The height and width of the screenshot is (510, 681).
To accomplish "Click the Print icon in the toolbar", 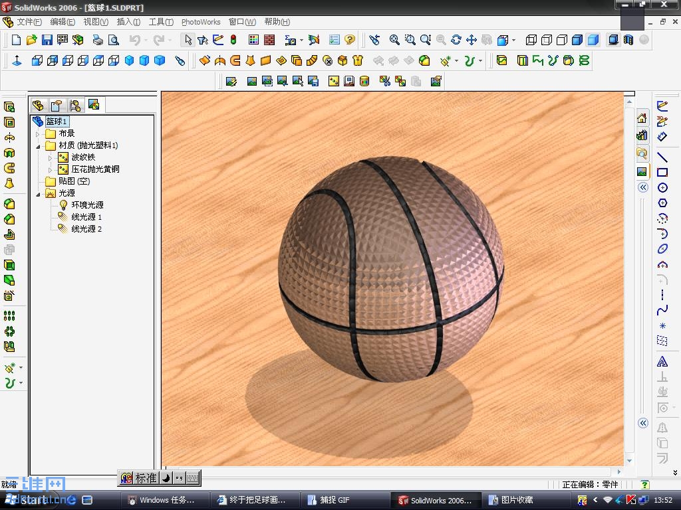I will 98,40.
